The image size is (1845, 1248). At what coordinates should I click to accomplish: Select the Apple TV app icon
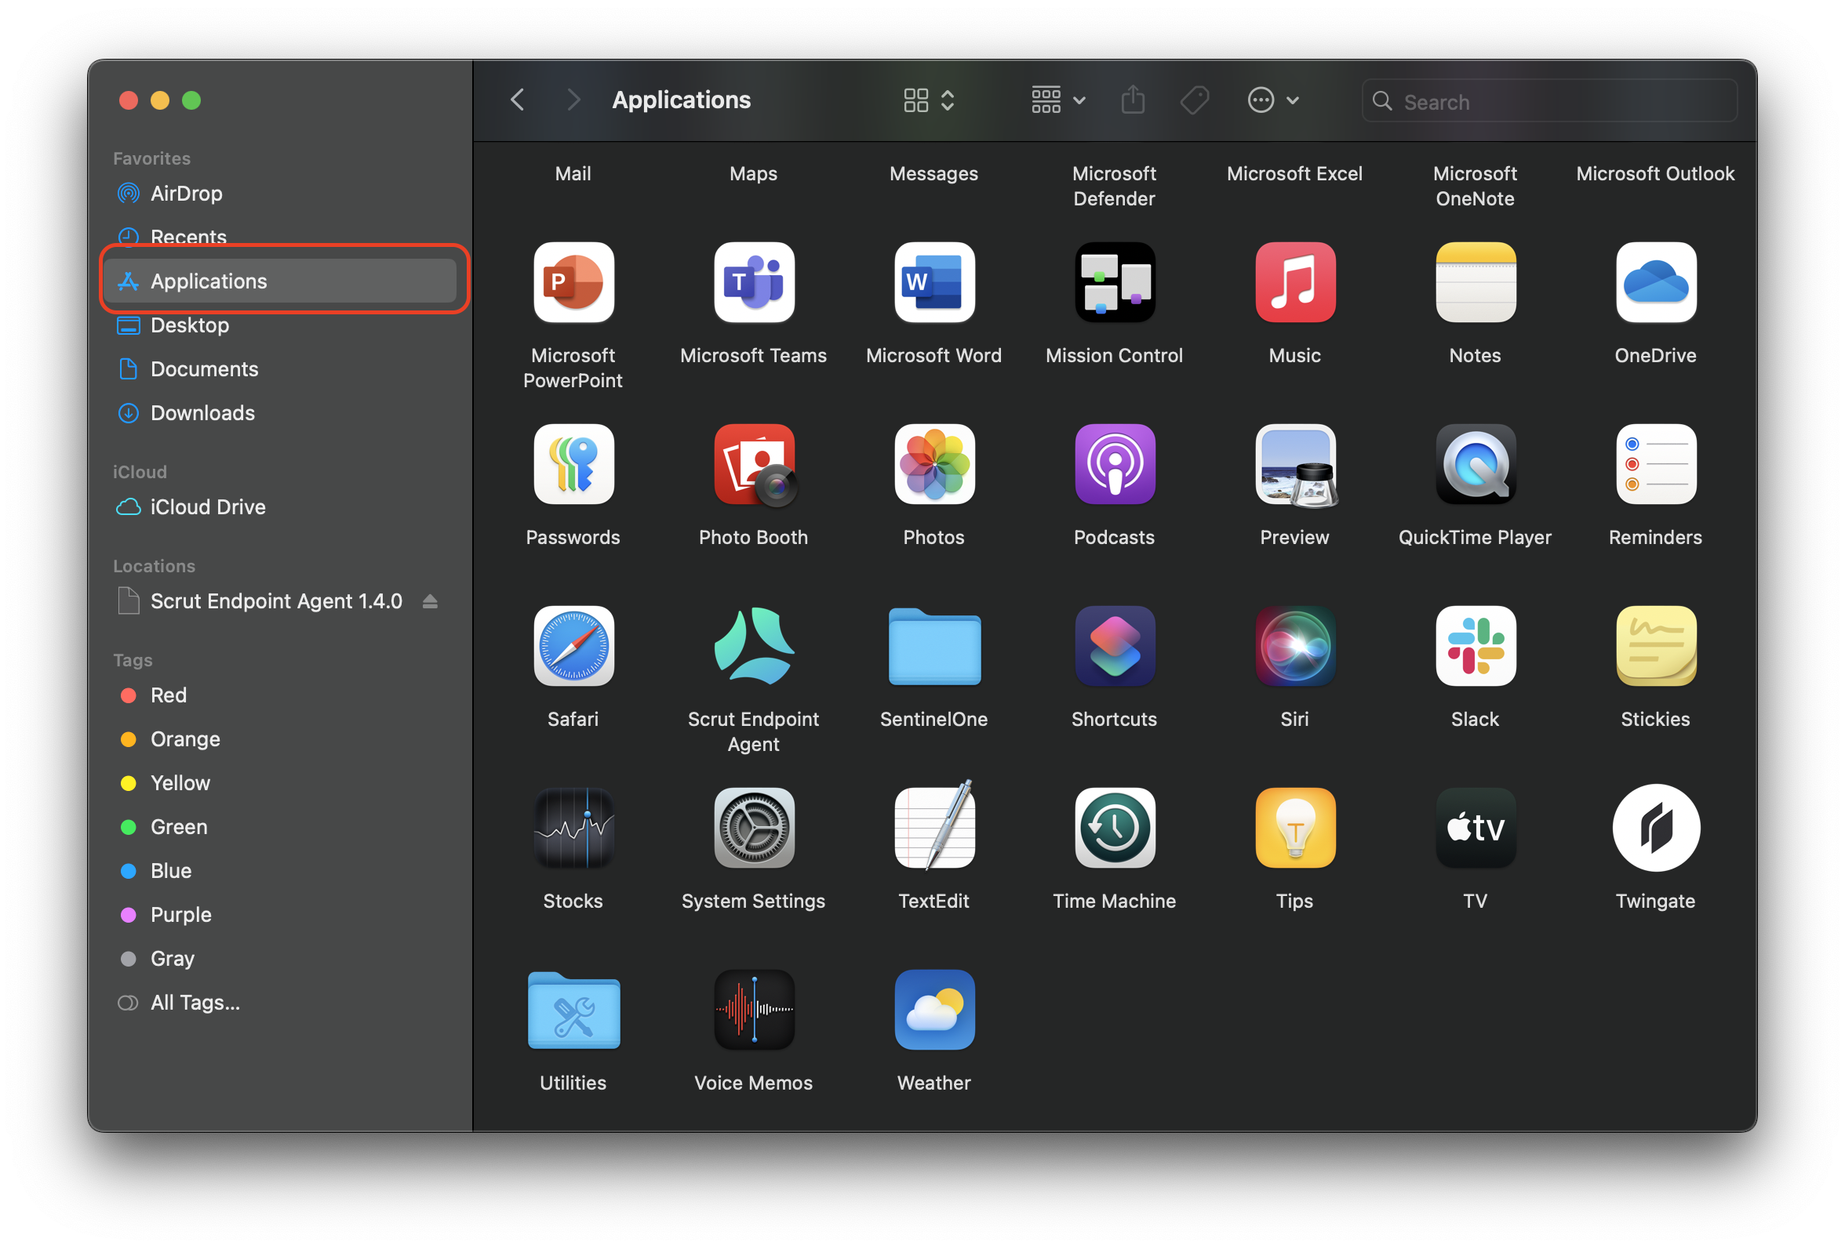(1475, 828)
